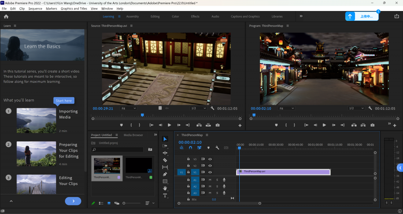Click Source monitor timecode 00:00:29:21
Image resolution: width=403 pixels, height=214 pixels.
103,108
